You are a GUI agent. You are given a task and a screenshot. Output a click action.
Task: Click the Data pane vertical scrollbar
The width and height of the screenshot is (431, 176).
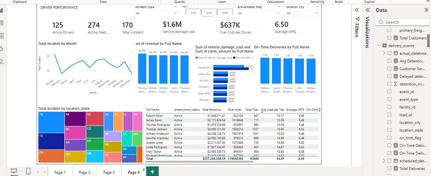[429, 41]
